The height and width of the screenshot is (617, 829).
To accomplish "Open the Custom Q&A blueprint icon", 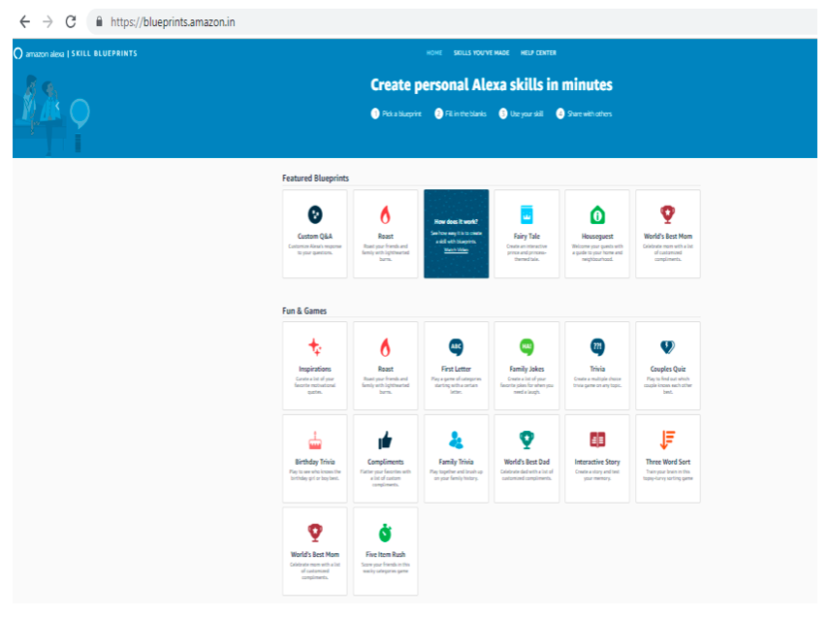I will tap(315, 214).
